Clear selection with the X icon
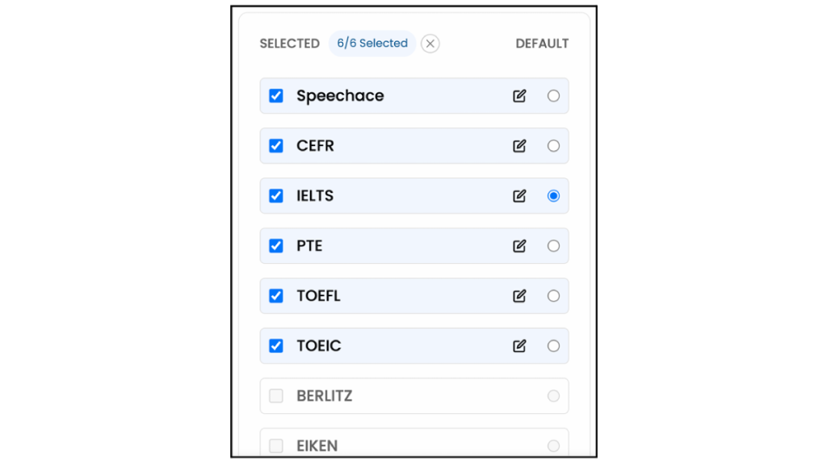 430,44
